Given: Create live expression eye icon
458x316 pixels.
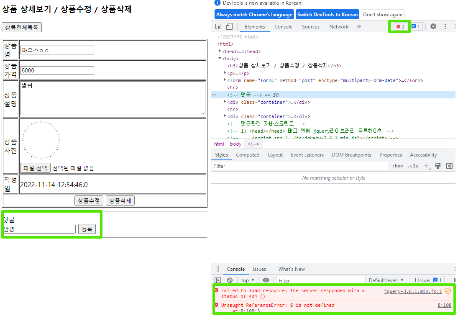Looking at the screenshot, I should (266, 280).
